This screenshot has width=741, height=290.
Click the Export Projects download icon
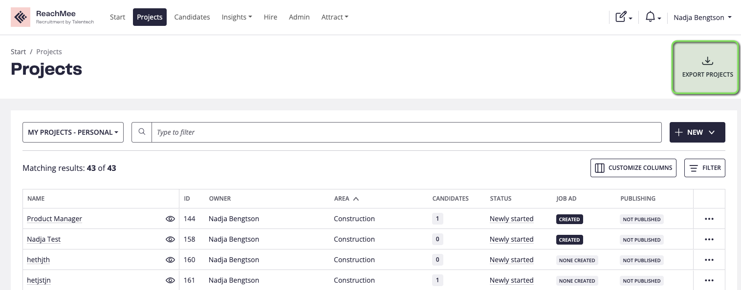pos(707,62)
